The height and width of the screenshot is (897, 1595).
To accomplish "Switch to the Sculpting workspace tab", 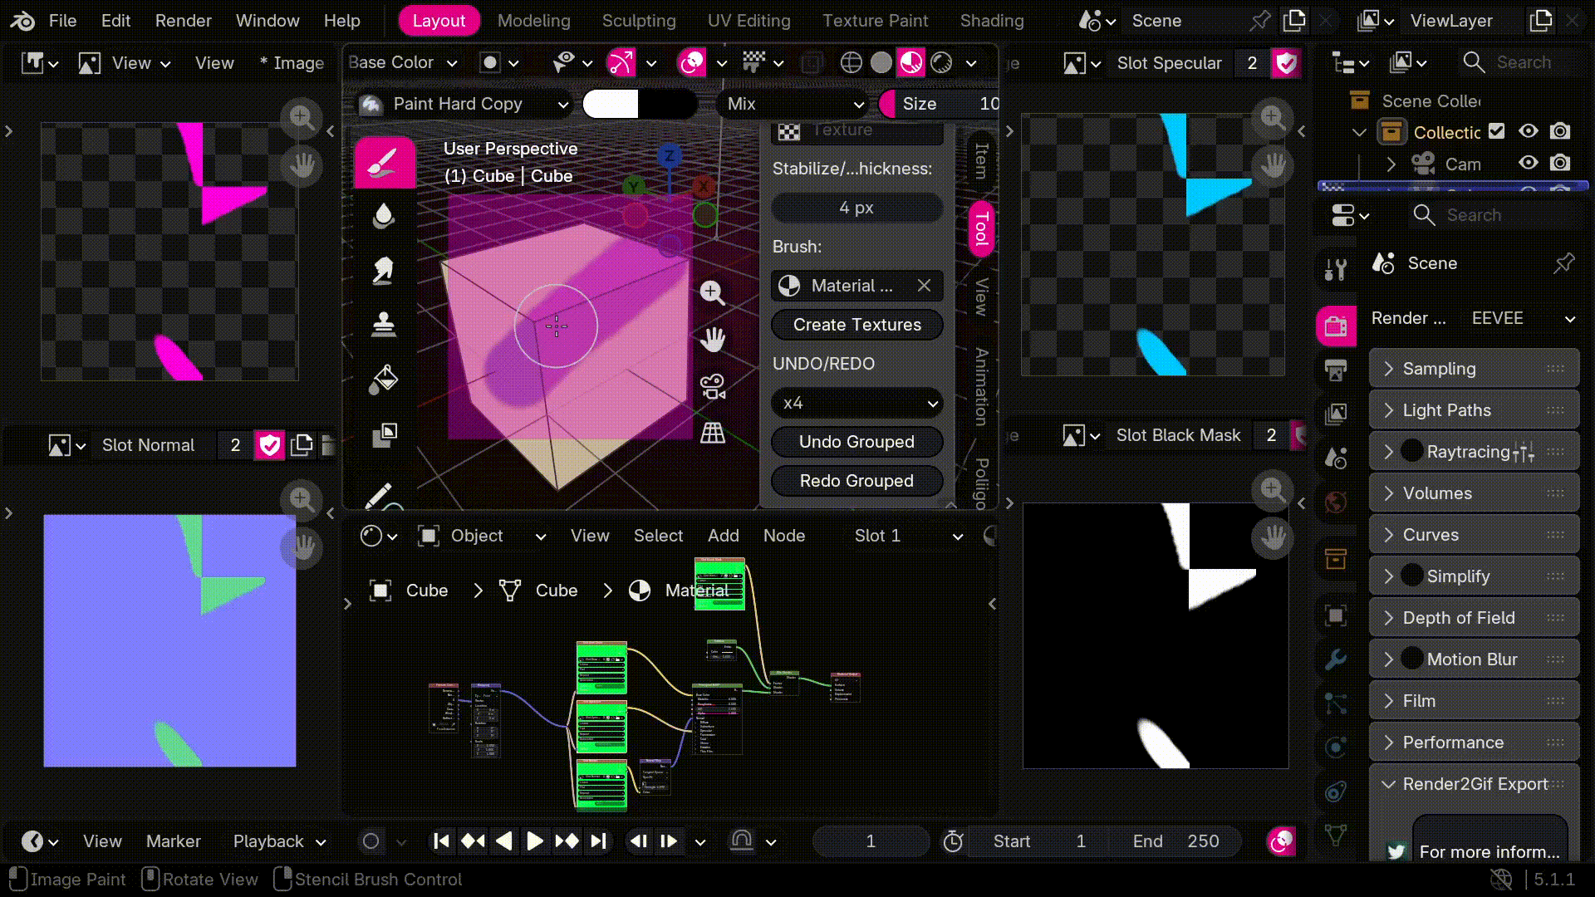I will 639,21.
